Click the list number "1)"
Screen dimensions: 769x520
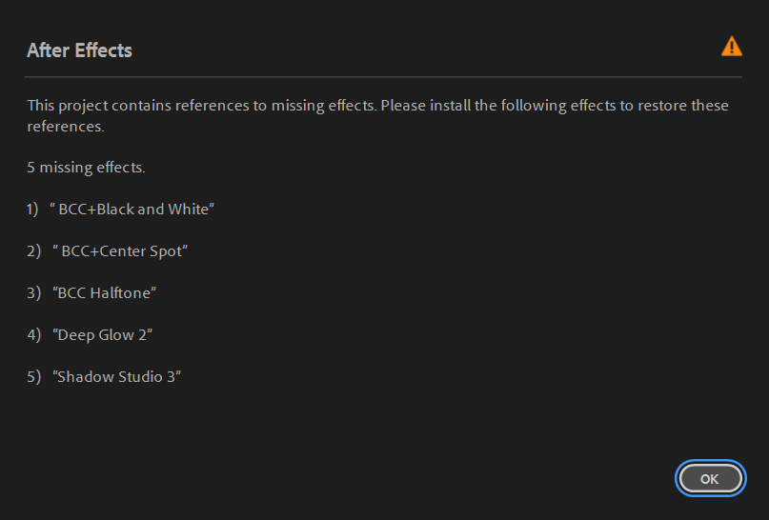[33, 210]
